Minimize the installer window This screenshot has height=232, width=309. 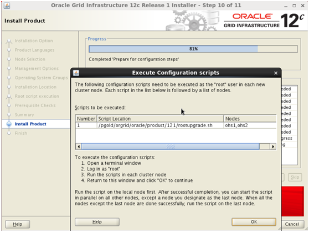point(286,6)
